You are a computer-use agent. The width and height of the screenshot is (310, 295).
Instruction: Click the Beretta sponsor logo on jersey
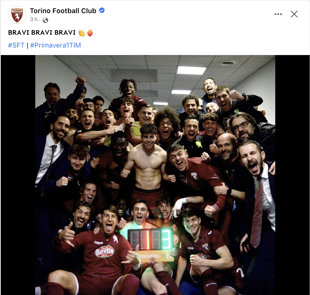tap(105, 251)
